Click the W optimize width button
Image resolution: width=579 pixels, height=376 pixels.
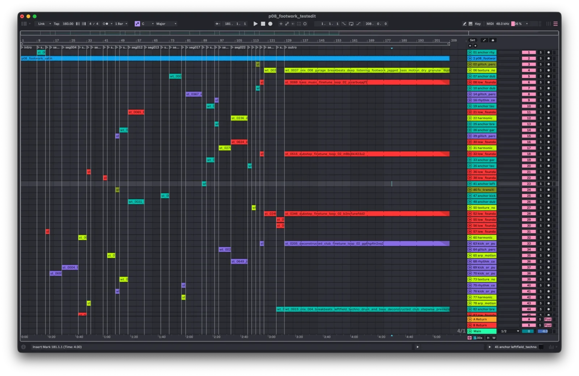click(494, 338)
